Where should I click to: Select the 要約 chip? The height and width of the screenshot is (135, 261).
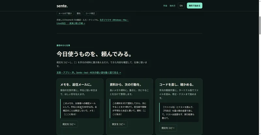[79, 13]
